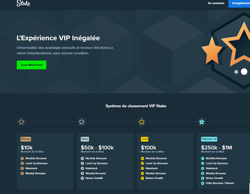Click the Silver tier badge
The image size is (250, 194).
[85, 139]
